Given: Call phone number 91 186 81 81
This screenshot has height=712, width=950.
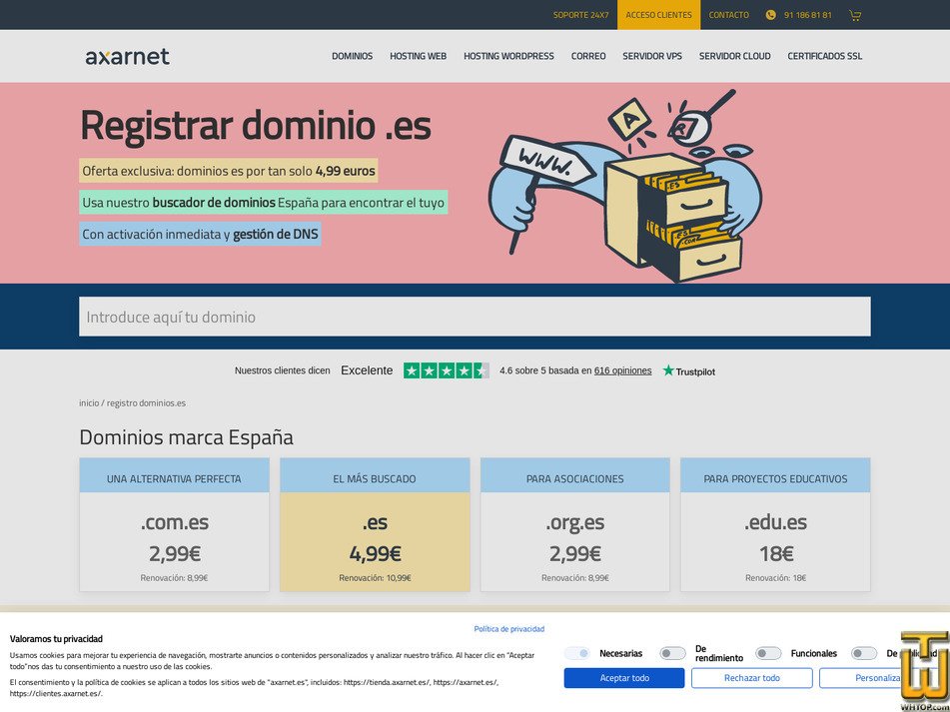Looking at the screenshot, I should pos(807,15).
